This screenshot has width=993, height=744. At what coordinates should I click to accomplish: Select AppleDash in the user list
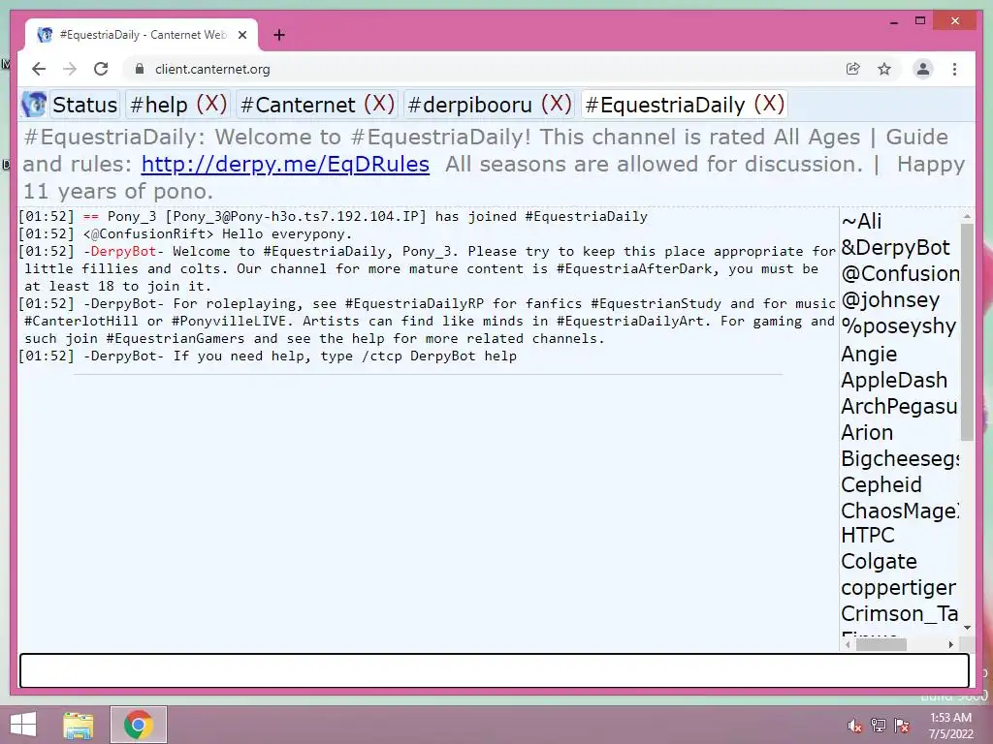pyautogui.click(x=894, y=380)
